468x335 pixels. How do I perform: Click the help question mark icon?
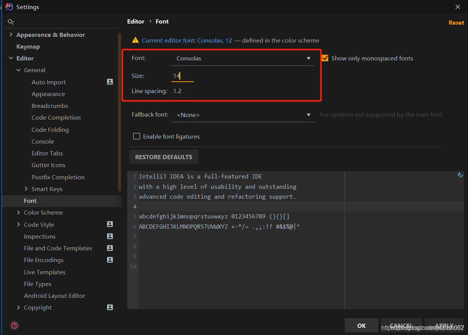14,326
